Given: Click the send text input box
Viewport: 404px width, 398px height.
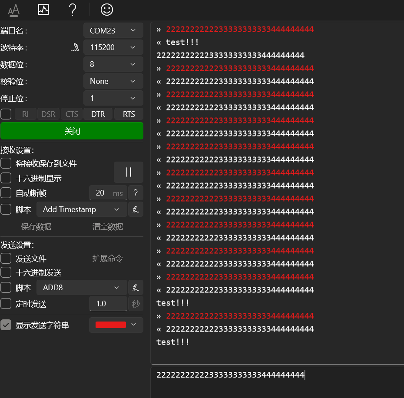Looking at the screenshot, I should pos(278,381).
